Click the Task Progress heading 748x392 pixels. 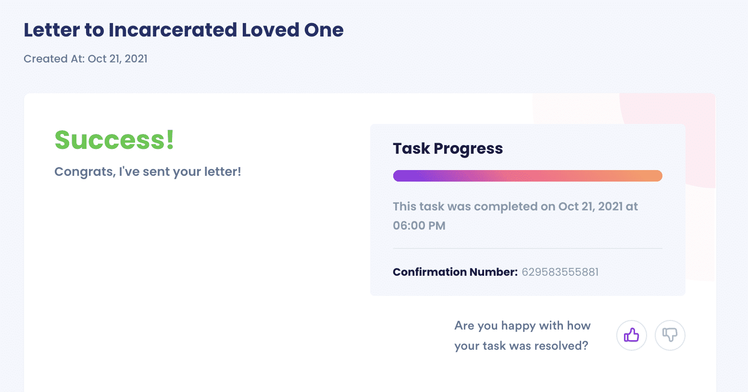coord(448,148)
